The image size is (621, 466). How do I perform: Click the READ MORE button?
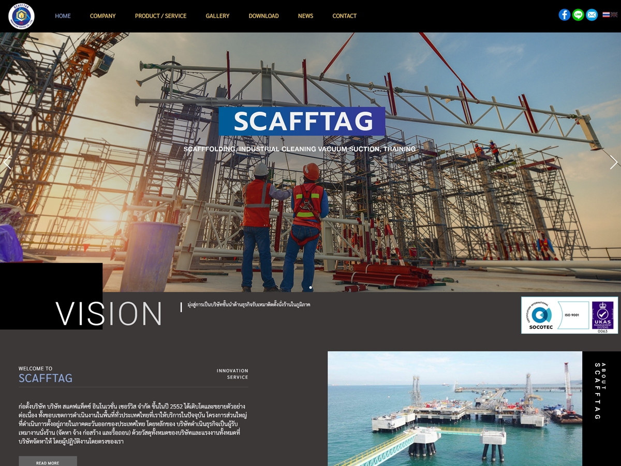coord(48,462)
